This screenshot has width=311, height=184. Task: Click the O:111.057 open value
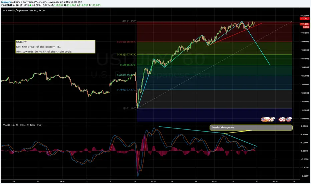coord(57,5)
